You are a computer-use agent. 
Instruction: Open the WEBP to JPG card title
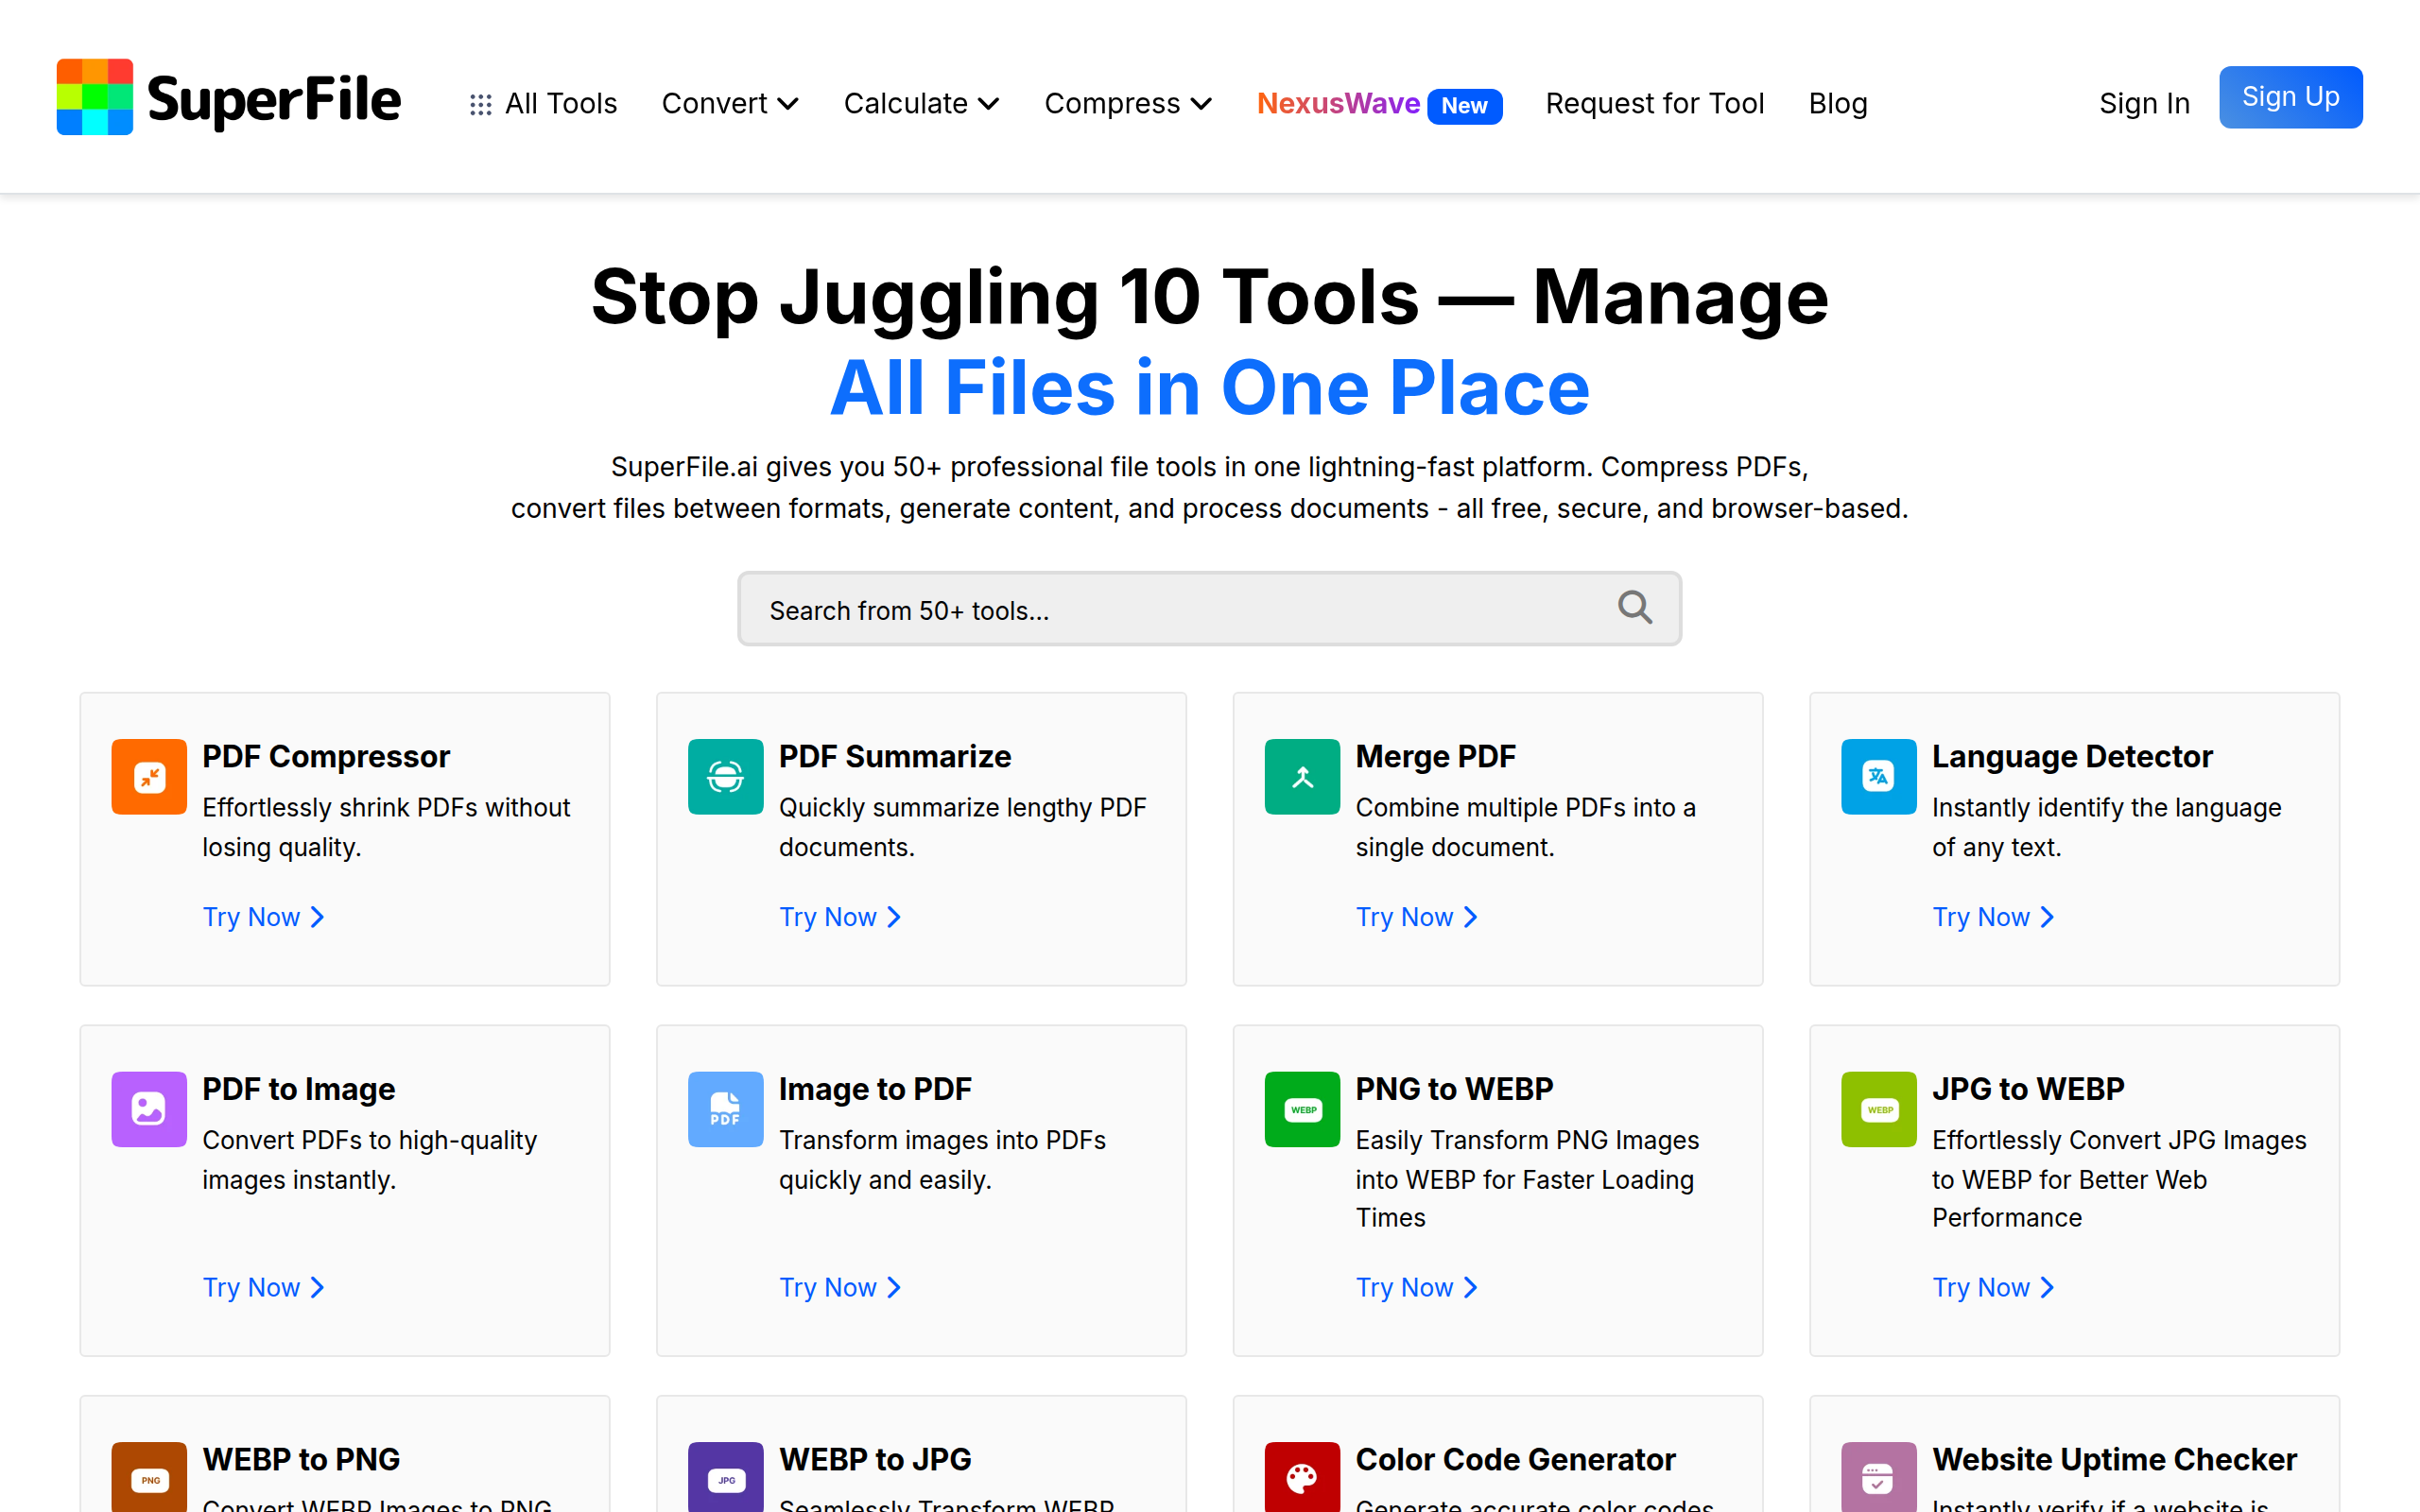(875, 1460)
